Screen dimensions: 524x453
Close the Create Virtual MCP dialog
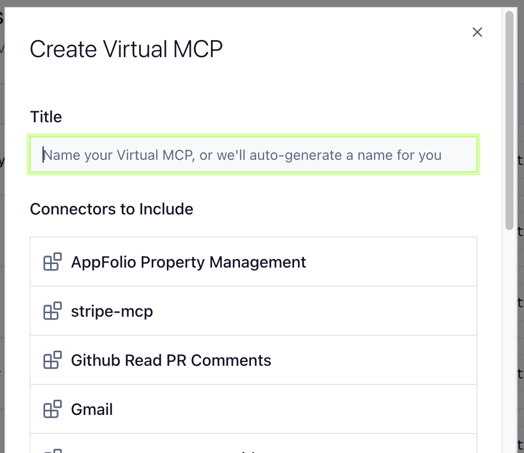point(477,33)
